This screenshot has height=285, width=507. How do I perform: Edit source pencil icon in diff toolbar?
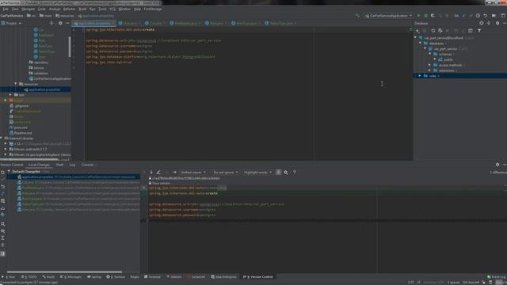click(x=158, y=173)
